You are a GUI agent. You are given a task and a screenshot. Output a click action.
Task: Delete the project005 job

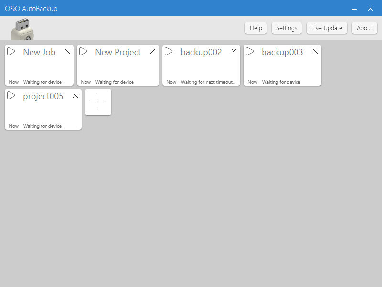pos(75,95)
